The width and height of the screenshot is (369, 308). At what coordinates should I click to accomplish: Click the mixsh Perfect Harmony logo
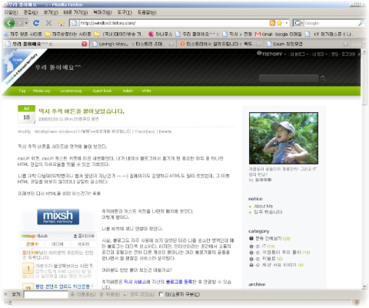[58, 217]
